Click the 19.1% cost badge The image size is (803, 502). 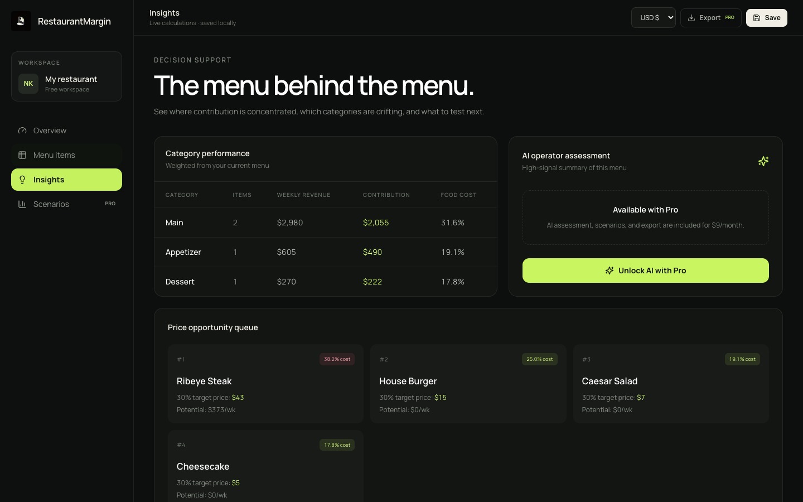click(743, 359)
